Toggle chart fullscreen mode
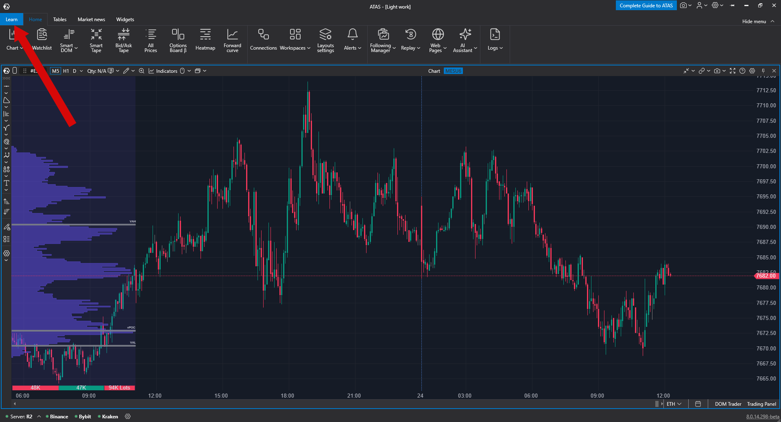This screenshot has height=422, width=781. [733, 71]
